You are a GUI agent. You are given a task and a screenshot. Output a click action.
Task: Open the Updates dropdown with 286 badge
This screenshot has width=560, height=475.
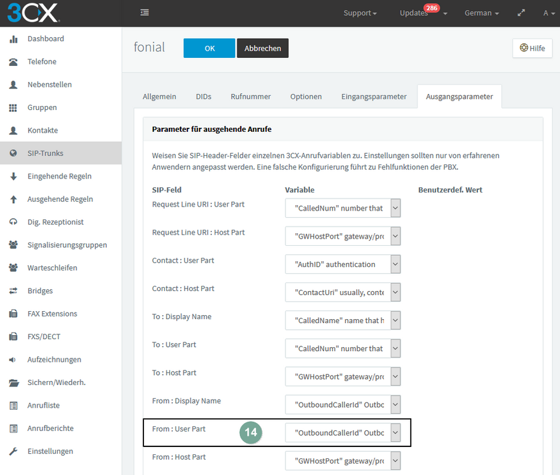tap(423, 13)
